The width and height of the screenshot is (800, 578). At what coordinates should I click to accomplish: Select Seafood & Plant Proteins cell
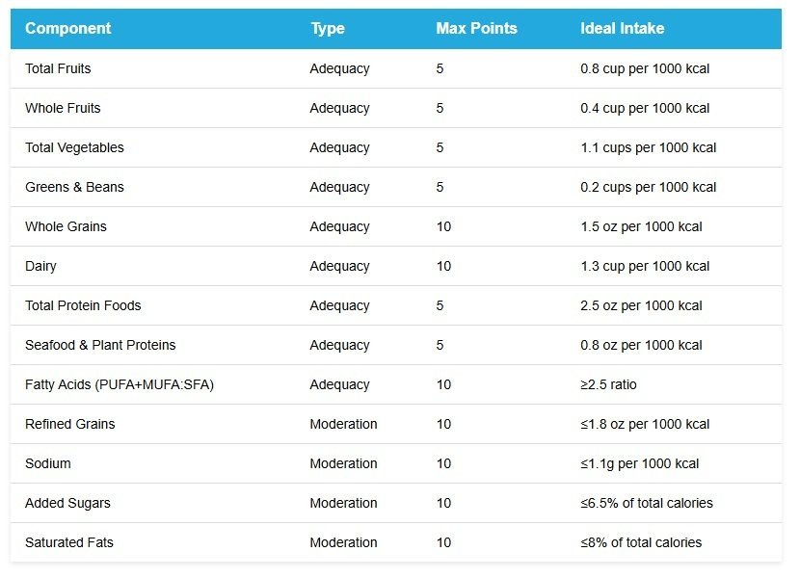100,346
